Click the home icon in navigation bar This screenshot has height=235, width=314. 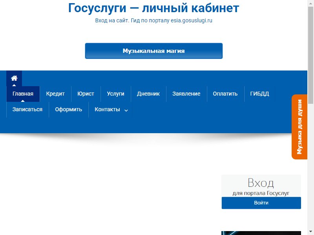click(14, 78)
